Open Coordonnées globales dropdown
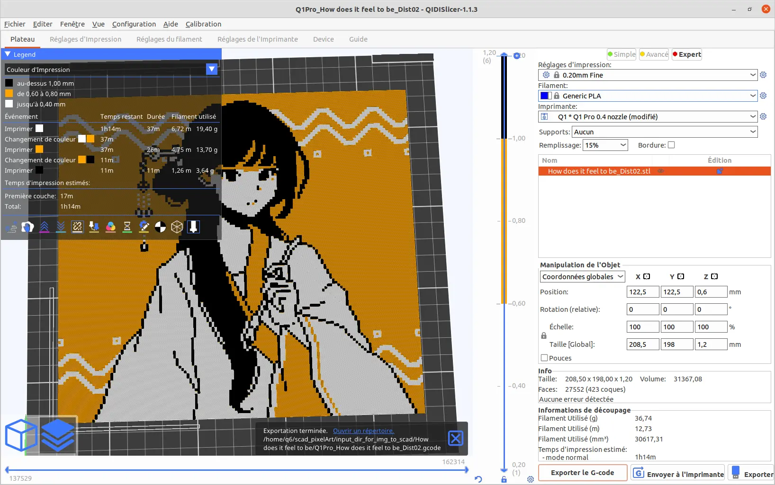The image size is (775, 485). pos(583,277)
